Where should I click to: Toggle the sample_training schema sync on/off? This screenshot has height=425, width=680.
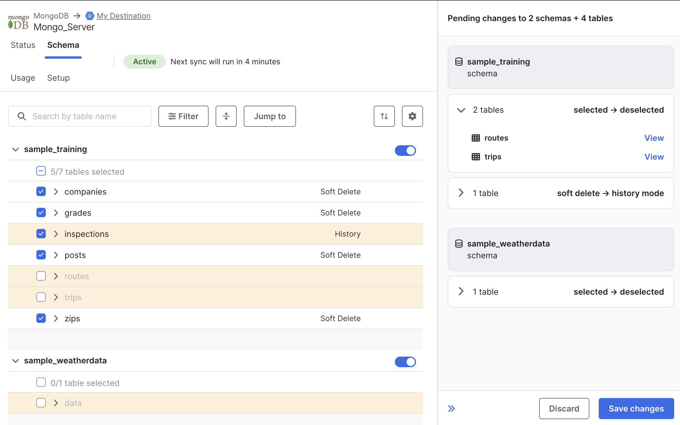[405, 150]
